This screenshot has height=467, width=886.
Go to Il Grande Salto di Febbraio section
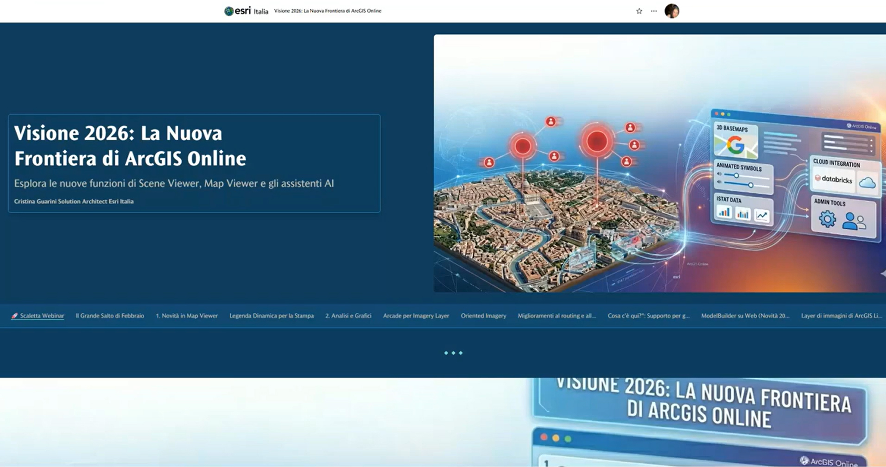[110, 316]
